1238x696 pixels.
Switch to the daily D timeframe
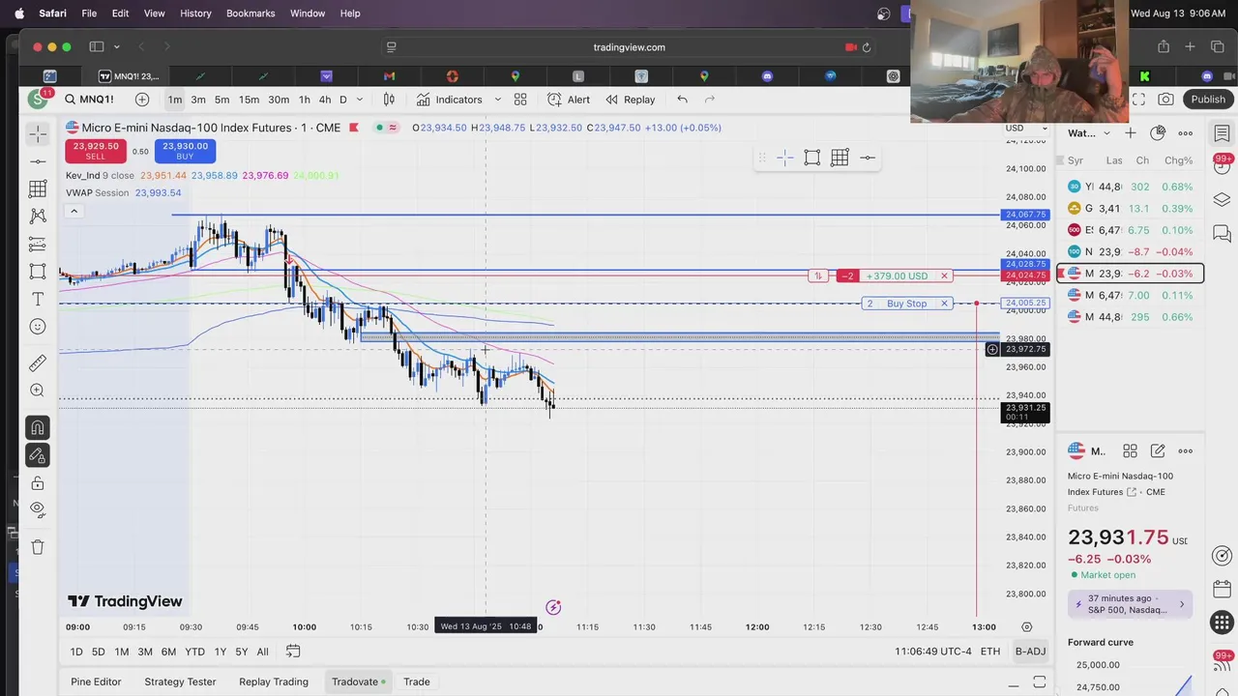342,100
